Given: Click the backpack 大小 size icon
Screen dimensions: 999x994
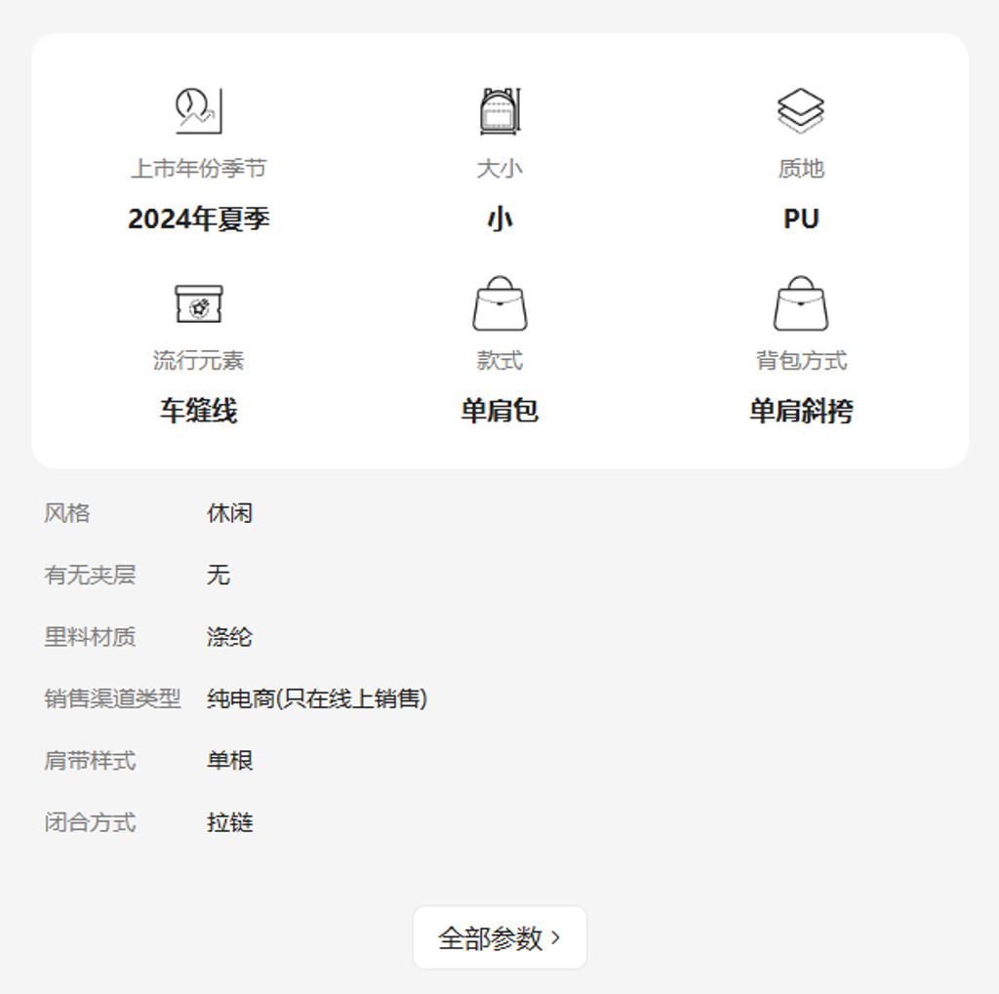Looking at the screenshot, I should (x=500, y=111).
